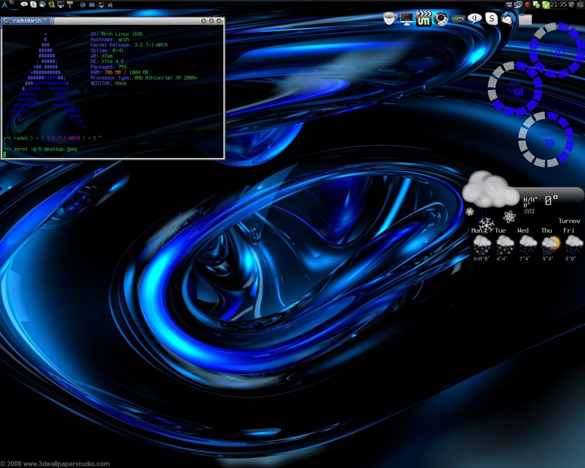
Task: Shade the terminal with the down-arrow button
Action: (x=203, y=21)
